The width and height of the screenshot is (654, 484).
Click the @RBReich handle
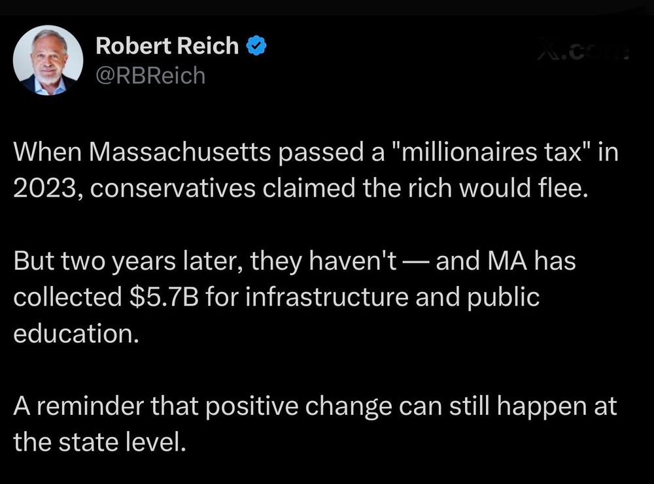click(150, 76)
